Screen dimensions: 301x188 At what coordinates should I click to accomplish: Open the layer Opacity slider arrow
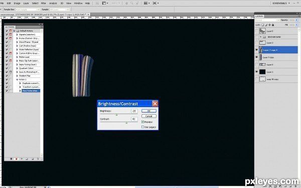pyautogui.click(x=296, y=20)
